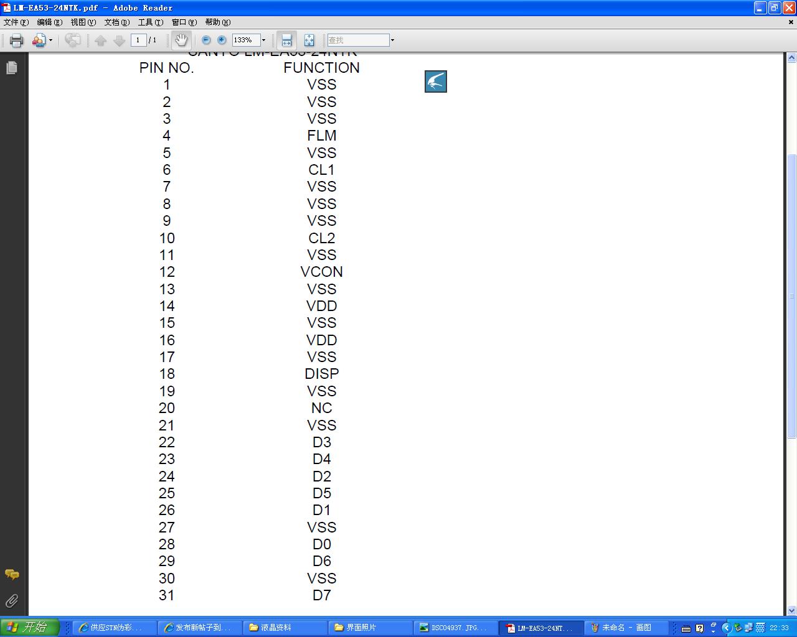797x637 pixels.
Task: Click the 开始 Start button
Action: pyautogui.click(x=30, y=627)
